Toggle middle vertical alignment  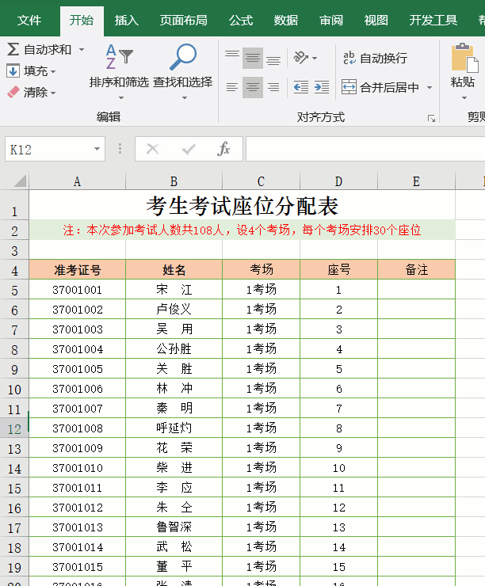coord(253,58)
